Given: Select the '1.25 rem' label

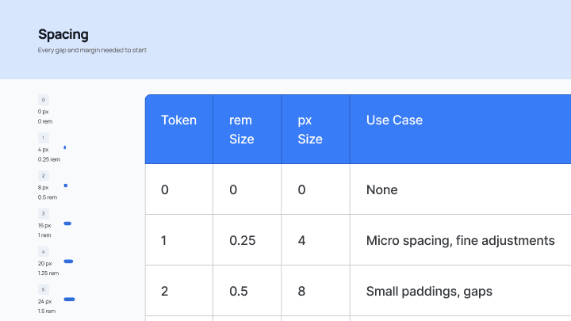Looking at the screenshot, I should 48,273.
